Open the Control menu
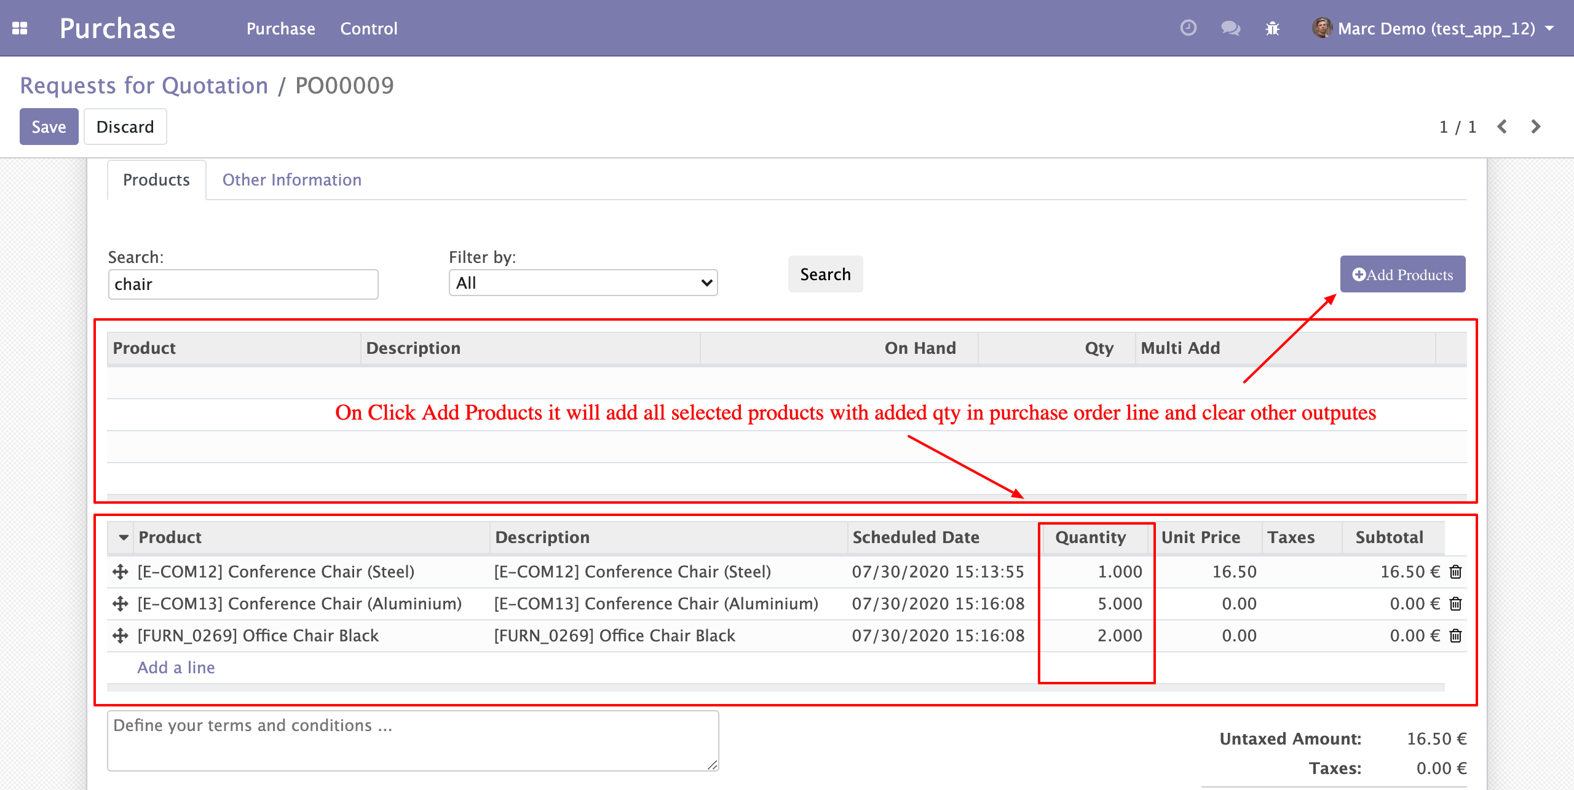Viewport: 1574px width, 790px height. click(369, 28)
